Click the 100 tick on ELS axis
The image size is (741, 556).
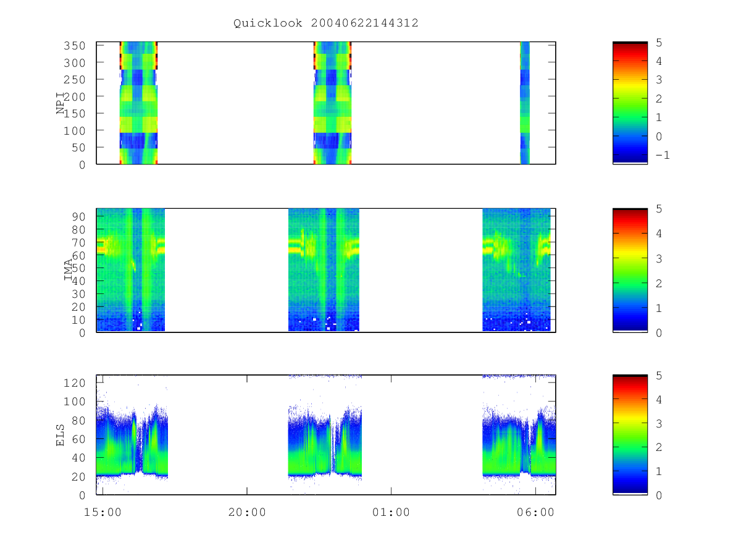pyautogui.click(x=76, y=401)
